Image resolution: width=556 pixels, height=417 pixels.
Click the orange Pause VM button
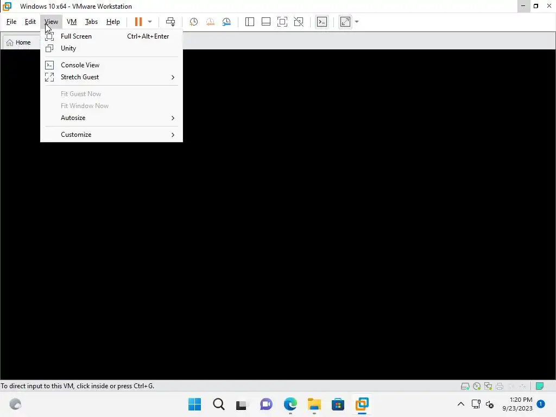pyautogui.click(x=138, y=22)
